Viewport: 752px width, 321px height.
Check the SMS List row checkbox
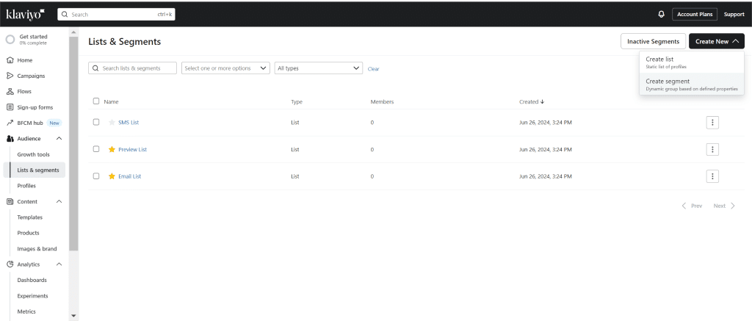point(96,122)
